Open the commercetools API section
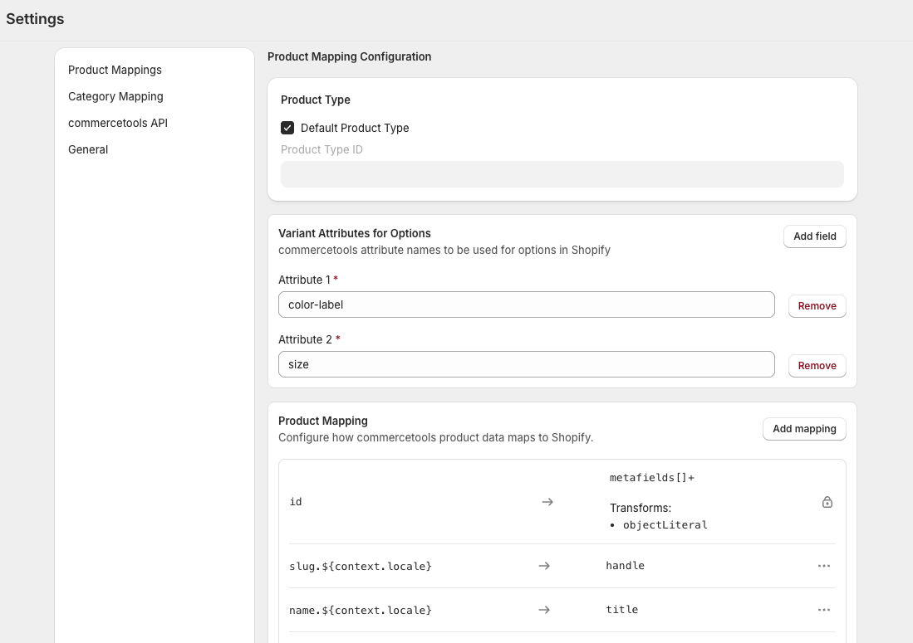 click(119, 123)
